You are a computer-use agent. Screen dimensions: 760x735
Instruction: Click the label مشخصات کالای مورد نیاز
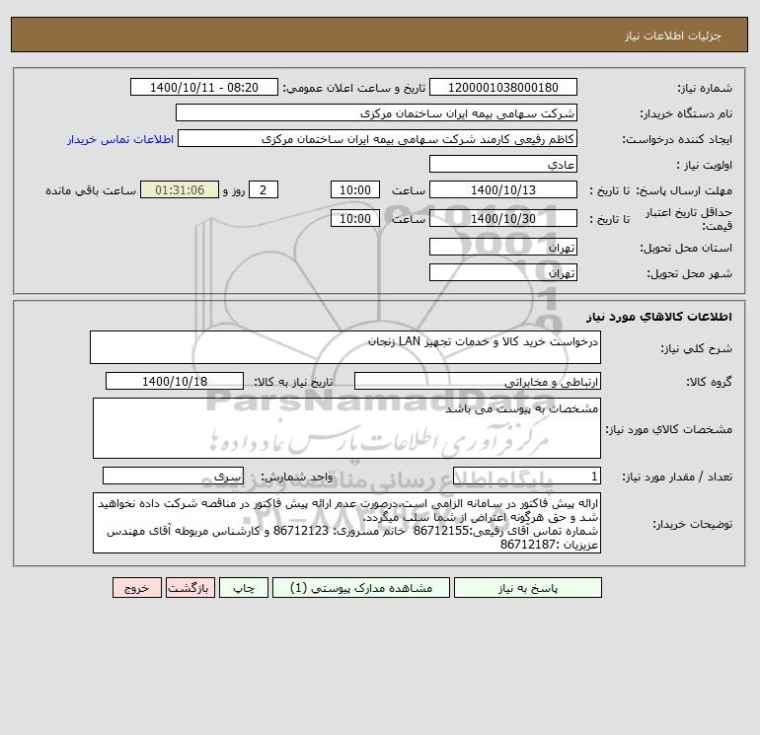pyautogui.click(x=669, y=429)
